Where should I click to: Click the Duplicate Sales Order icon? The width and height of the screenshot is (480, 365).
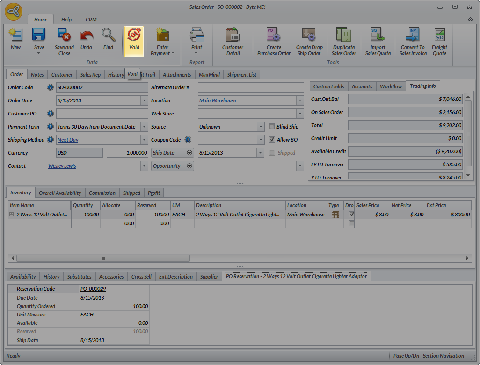click(x=344, y=36)
